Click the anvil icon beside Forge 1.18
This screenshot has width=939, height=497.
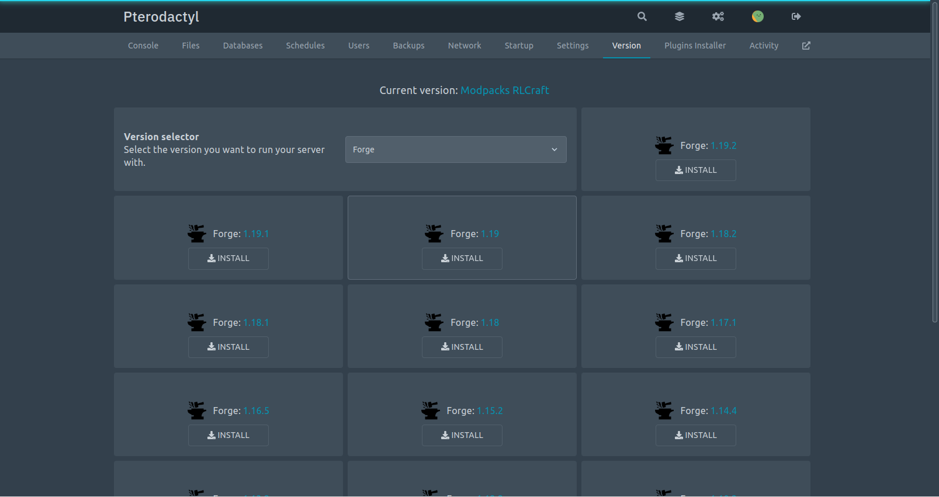click(434, 322)
